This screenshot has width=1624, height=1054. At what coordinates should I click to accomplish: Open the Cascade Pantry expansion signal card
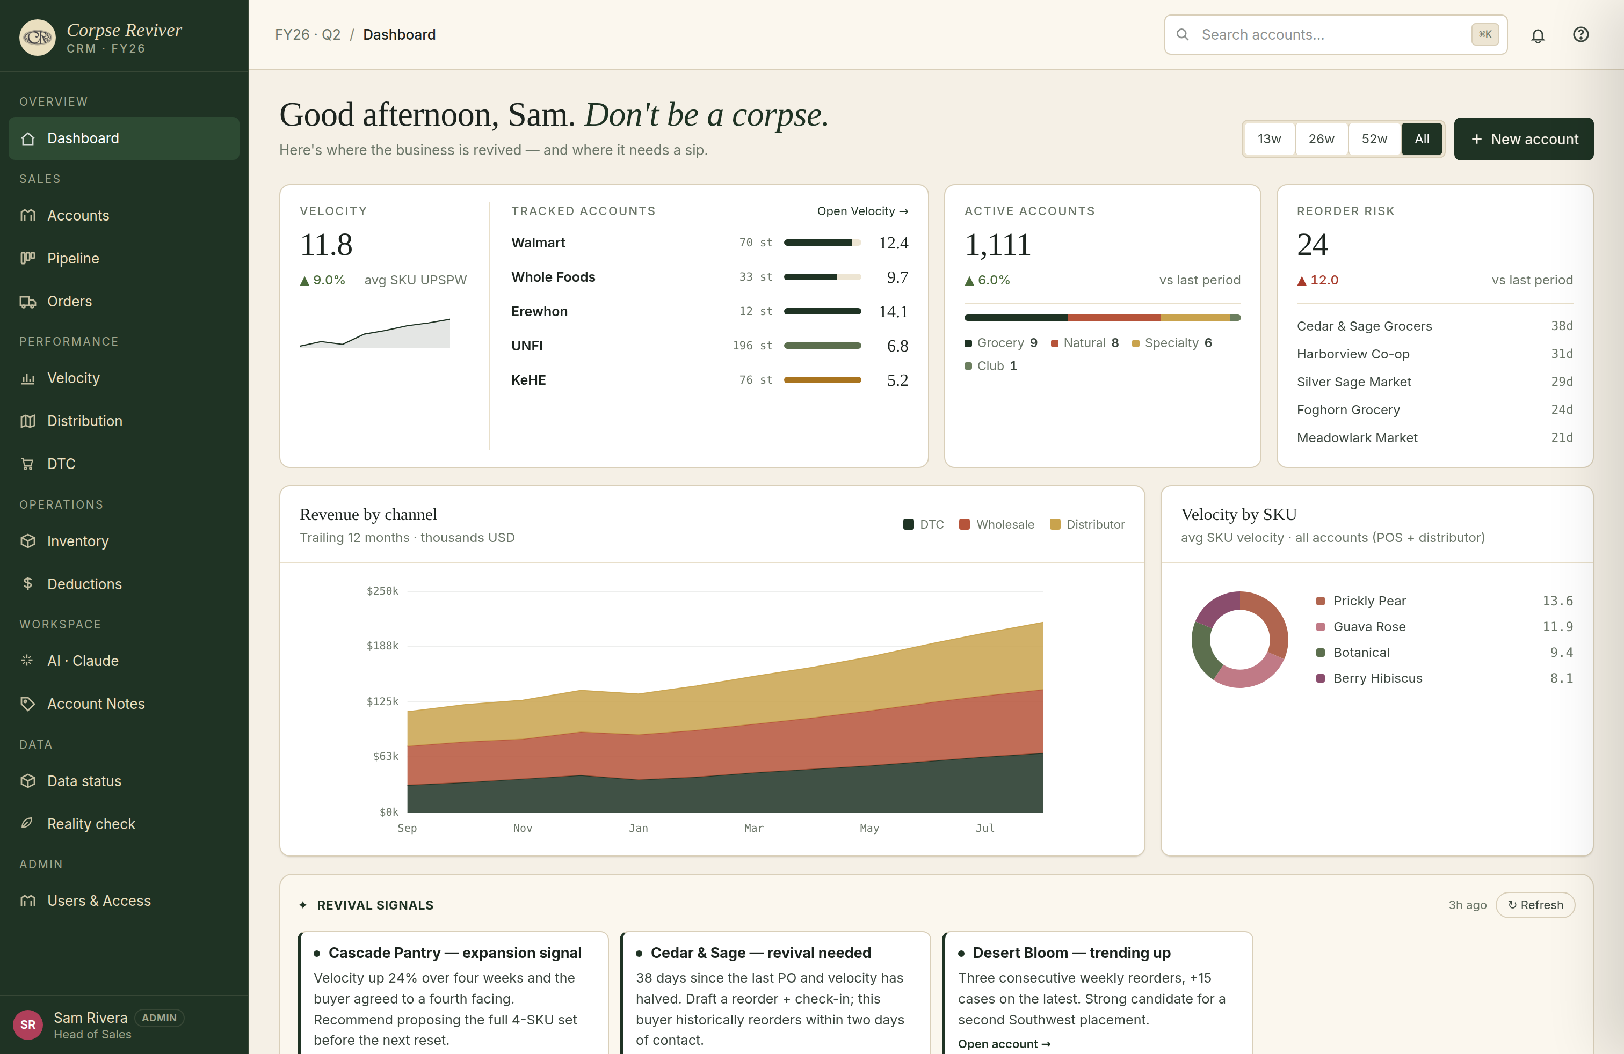[x=453, y=993]
